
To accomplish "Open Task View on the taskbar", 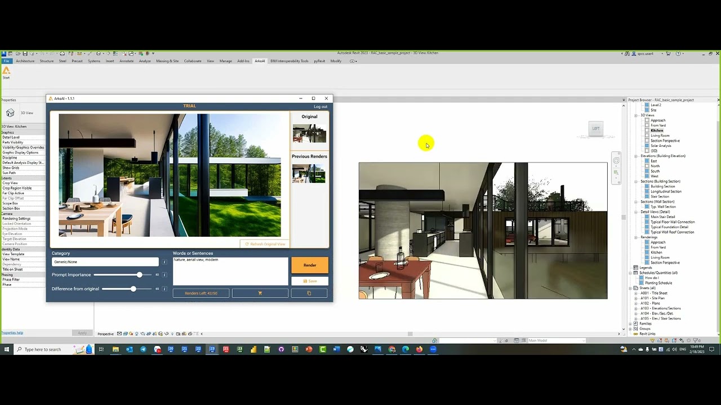I will click(101, 349).
